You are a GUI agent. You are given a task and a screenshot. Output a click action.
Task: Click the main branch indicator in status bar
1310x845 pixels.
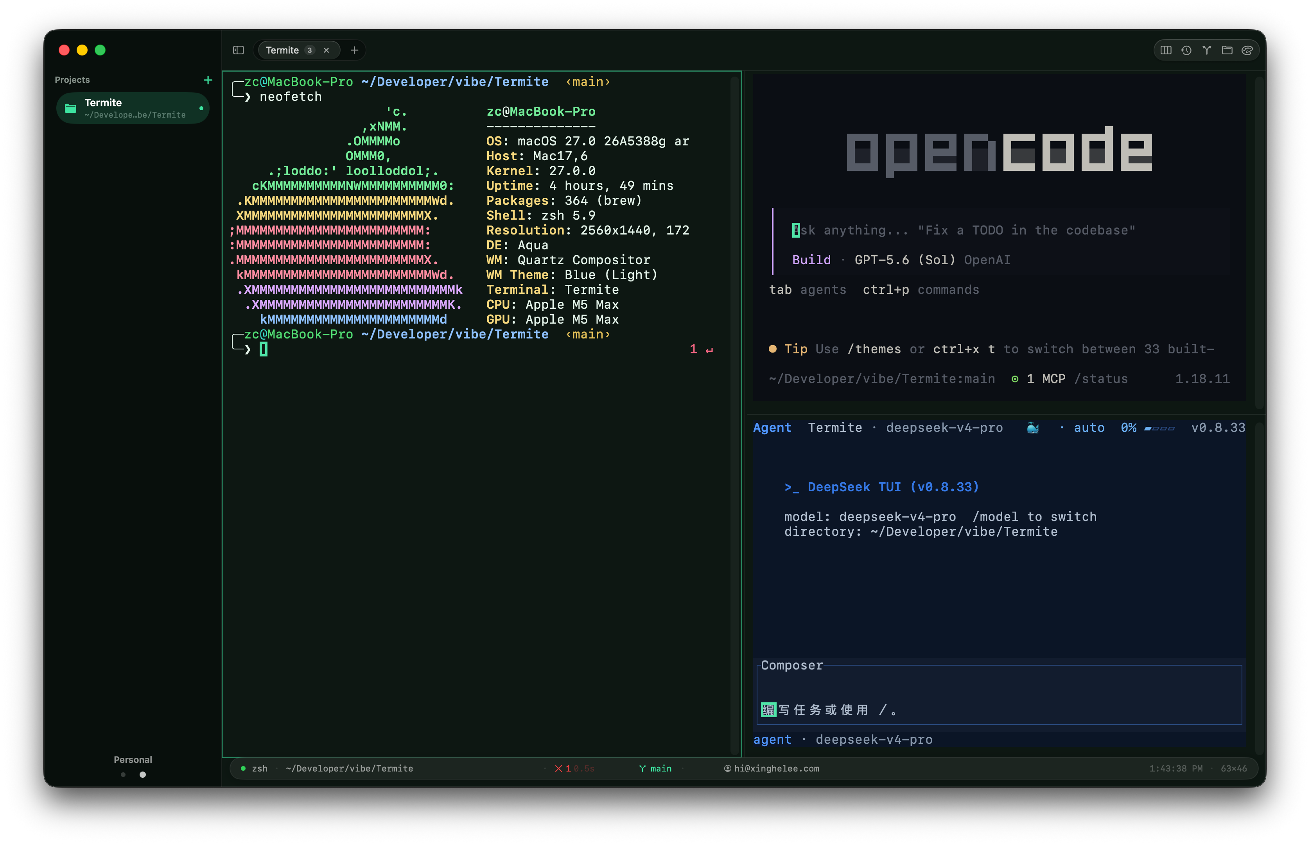point(655,768)
